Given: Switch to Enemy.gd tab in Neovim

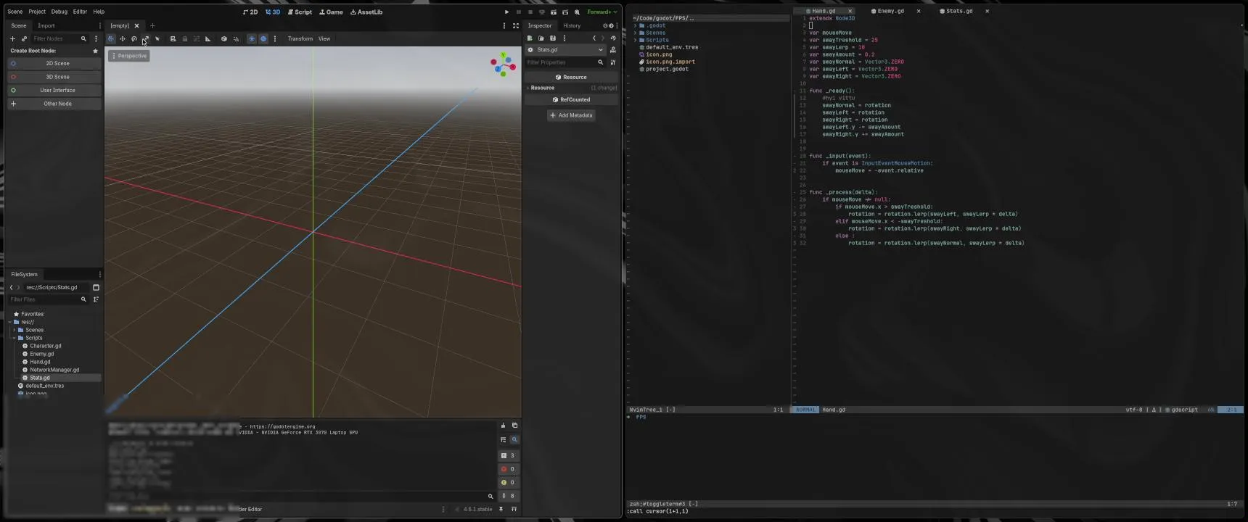Looking at the screenshot, I should [890, 11].
